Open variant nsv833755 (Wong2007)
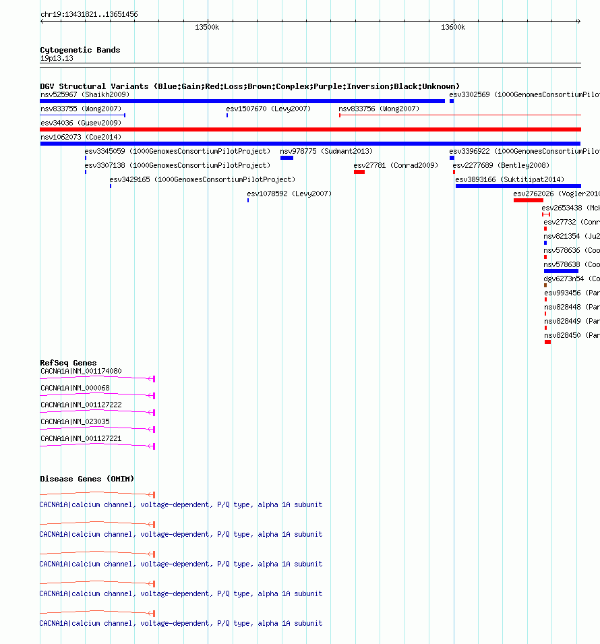 [x=81, y=109]
